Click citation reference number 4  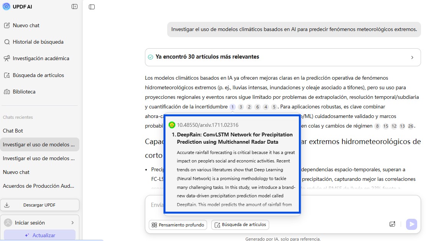[x=266, y=107]
